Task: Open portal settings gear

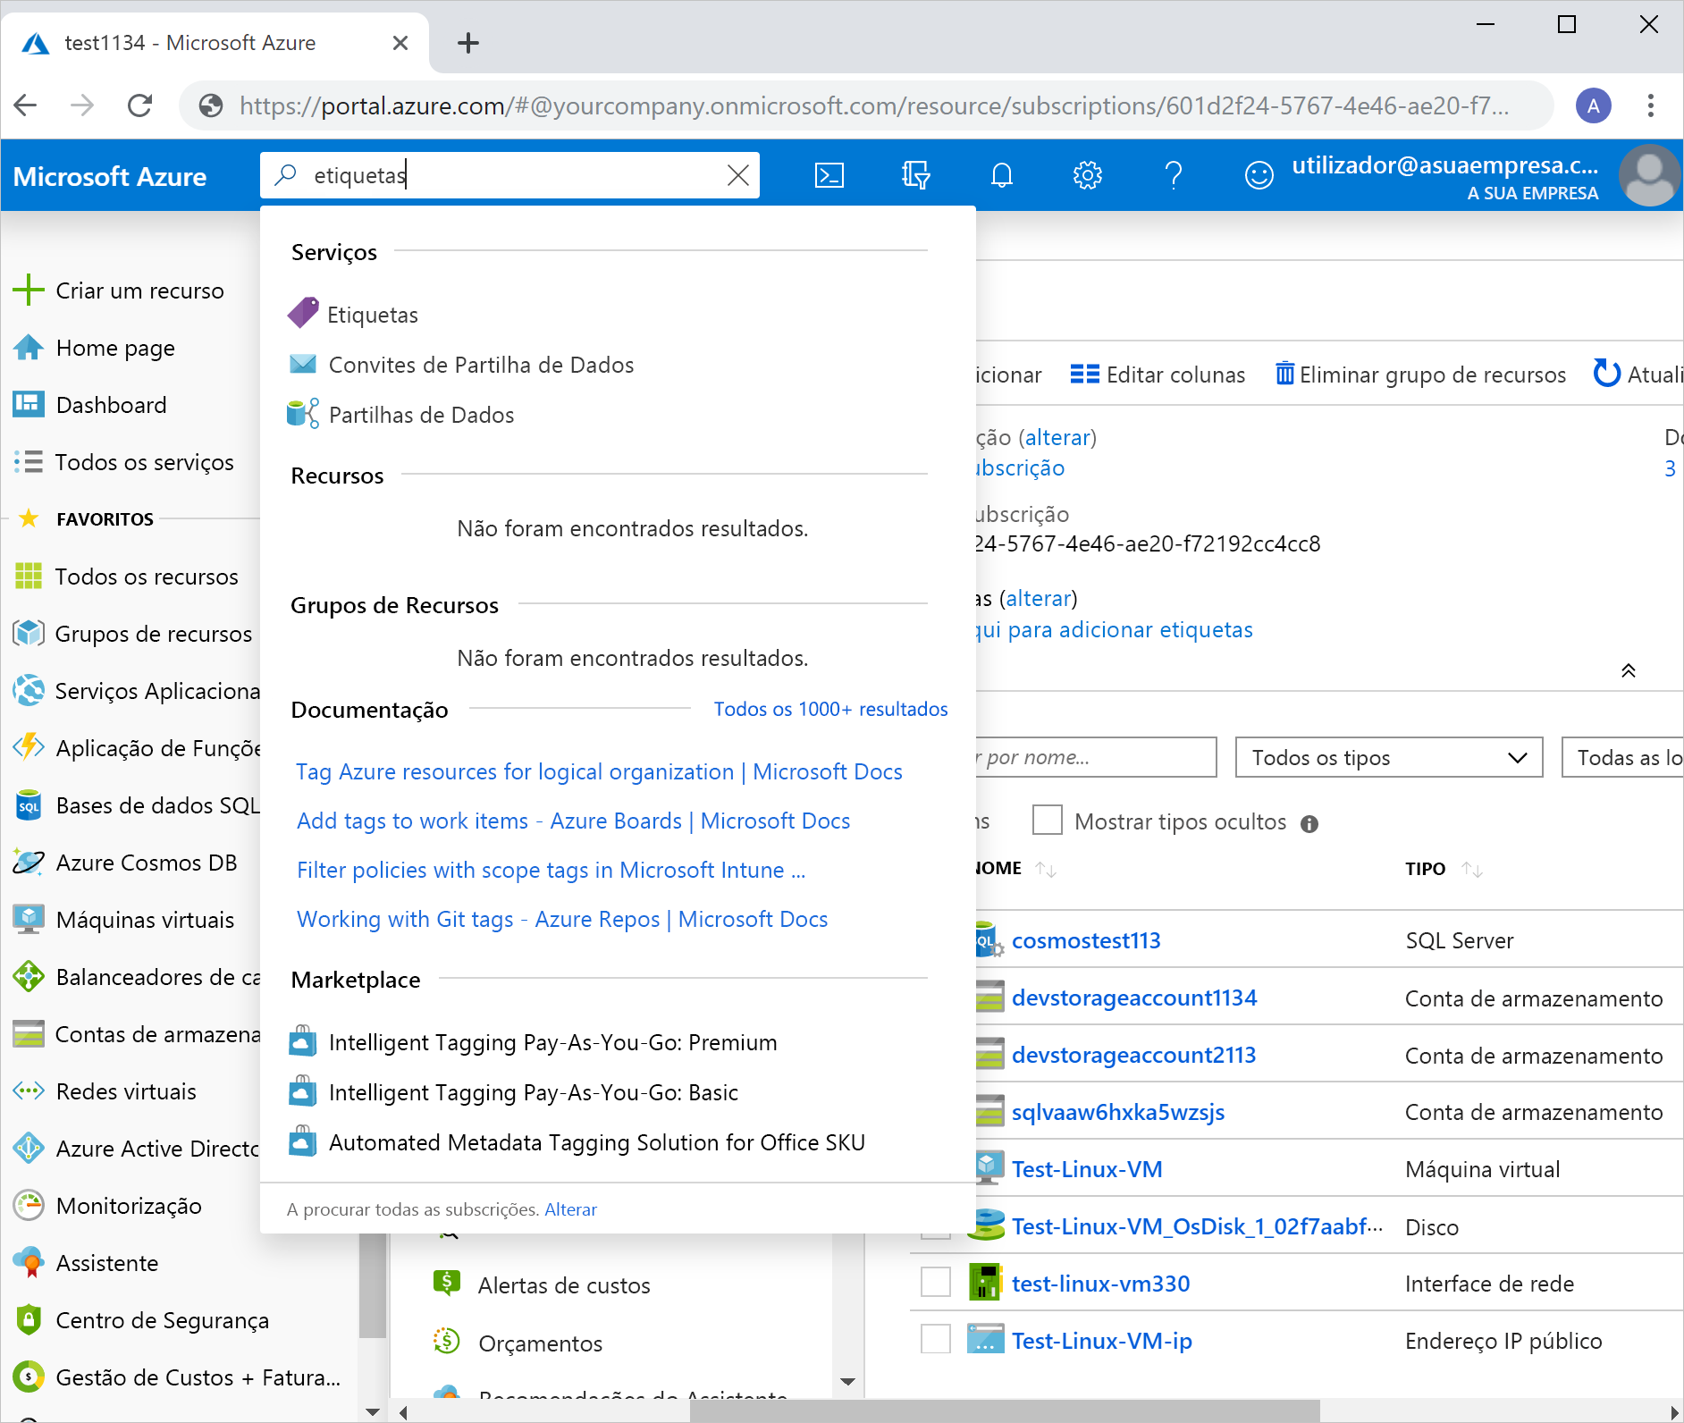Action: click(1087, 175)
